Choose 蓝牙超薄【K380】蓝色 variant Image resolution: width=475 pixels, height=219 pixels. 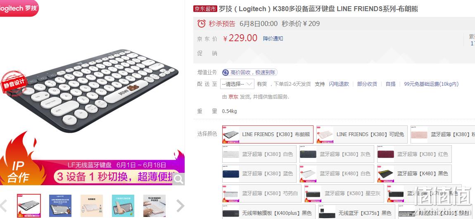259,174
